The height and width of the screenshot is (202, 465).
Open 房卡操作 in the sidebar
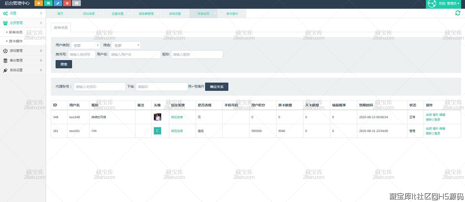coord(15,41)
